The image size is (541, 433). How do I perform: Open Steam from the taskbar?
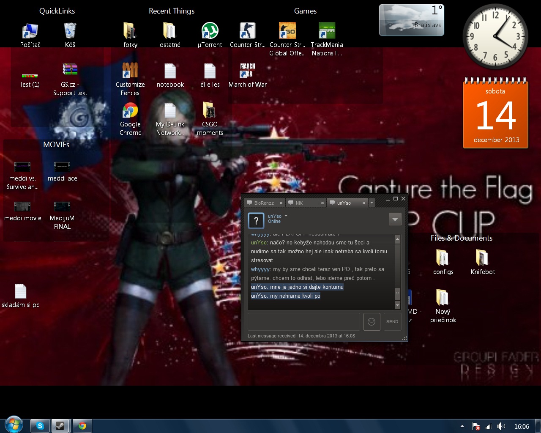(60, 426)
